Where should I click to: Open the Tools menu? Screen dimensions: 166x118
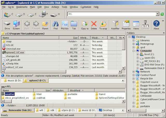click(64, 7)
